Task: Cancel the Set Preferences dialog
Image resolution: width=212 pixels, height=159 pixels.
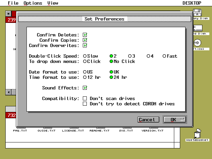Action: (148, 120)
